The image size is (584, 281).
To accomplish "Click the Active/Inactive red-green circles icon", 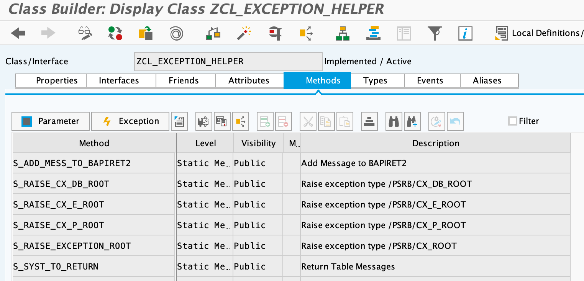I will [115, 33].
